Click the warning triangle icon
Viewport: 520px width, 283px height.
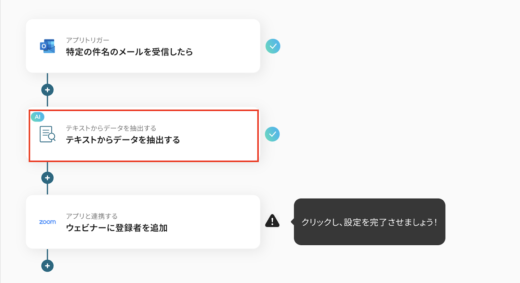(x=272, y=221)
